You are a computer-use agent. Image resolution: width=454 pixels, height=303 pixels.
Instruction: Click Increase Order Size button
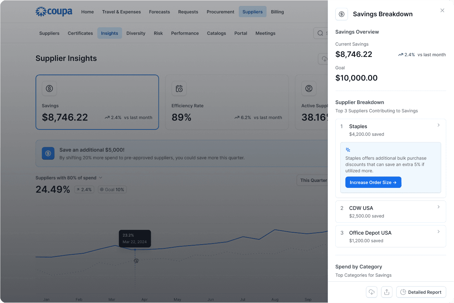[373, 182]
